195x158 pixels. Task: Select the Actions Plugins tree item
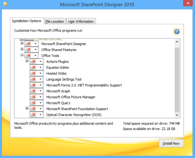[57, 61]
